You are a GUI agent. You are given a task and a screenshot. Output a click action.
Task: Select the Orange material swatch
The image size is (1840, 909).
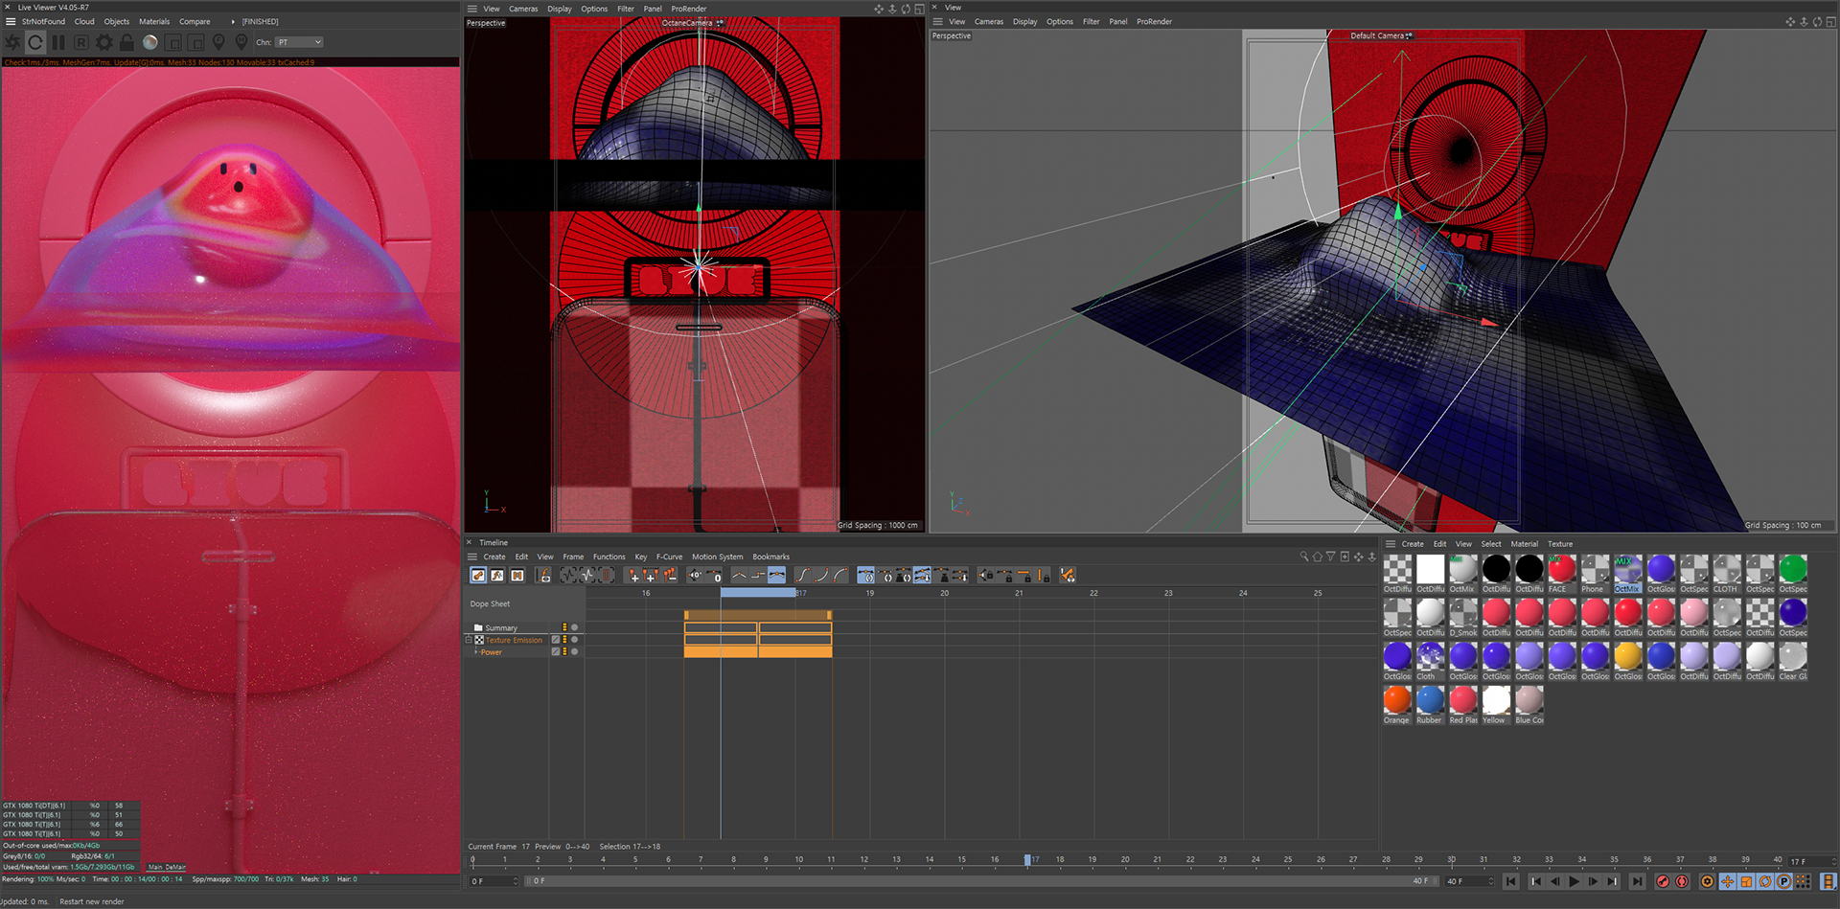[1397, 700]
